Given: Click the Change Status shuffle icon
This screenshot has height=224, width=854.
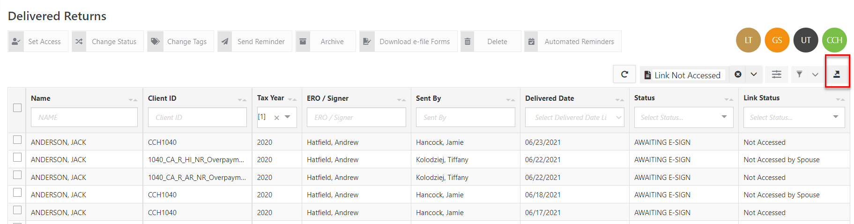Looking at the screenshot, I should (x=79, y=41).
